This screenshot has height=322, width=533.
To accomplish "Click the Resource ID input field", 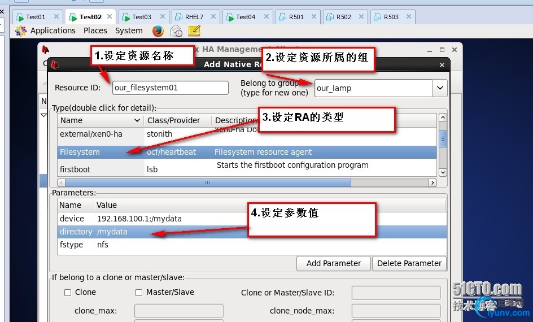I will pos(171,88).
